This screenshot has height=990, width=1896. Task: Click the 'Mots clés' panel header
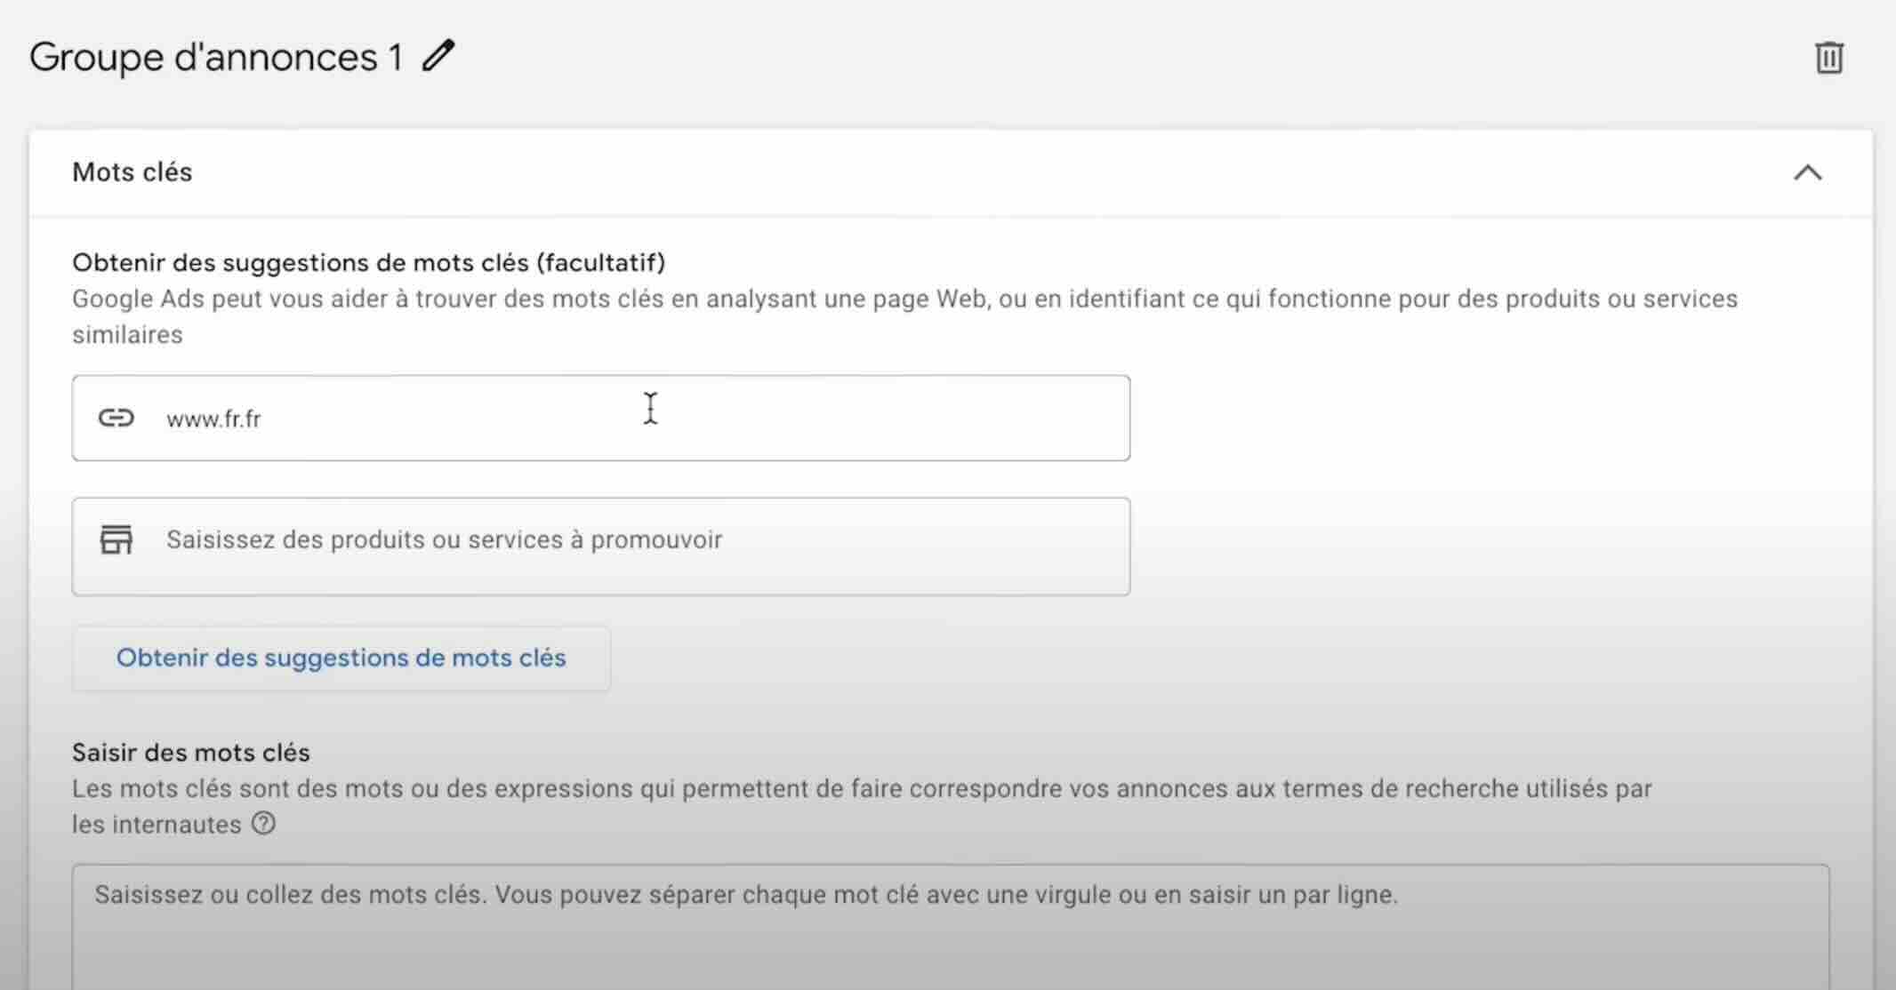133,172
